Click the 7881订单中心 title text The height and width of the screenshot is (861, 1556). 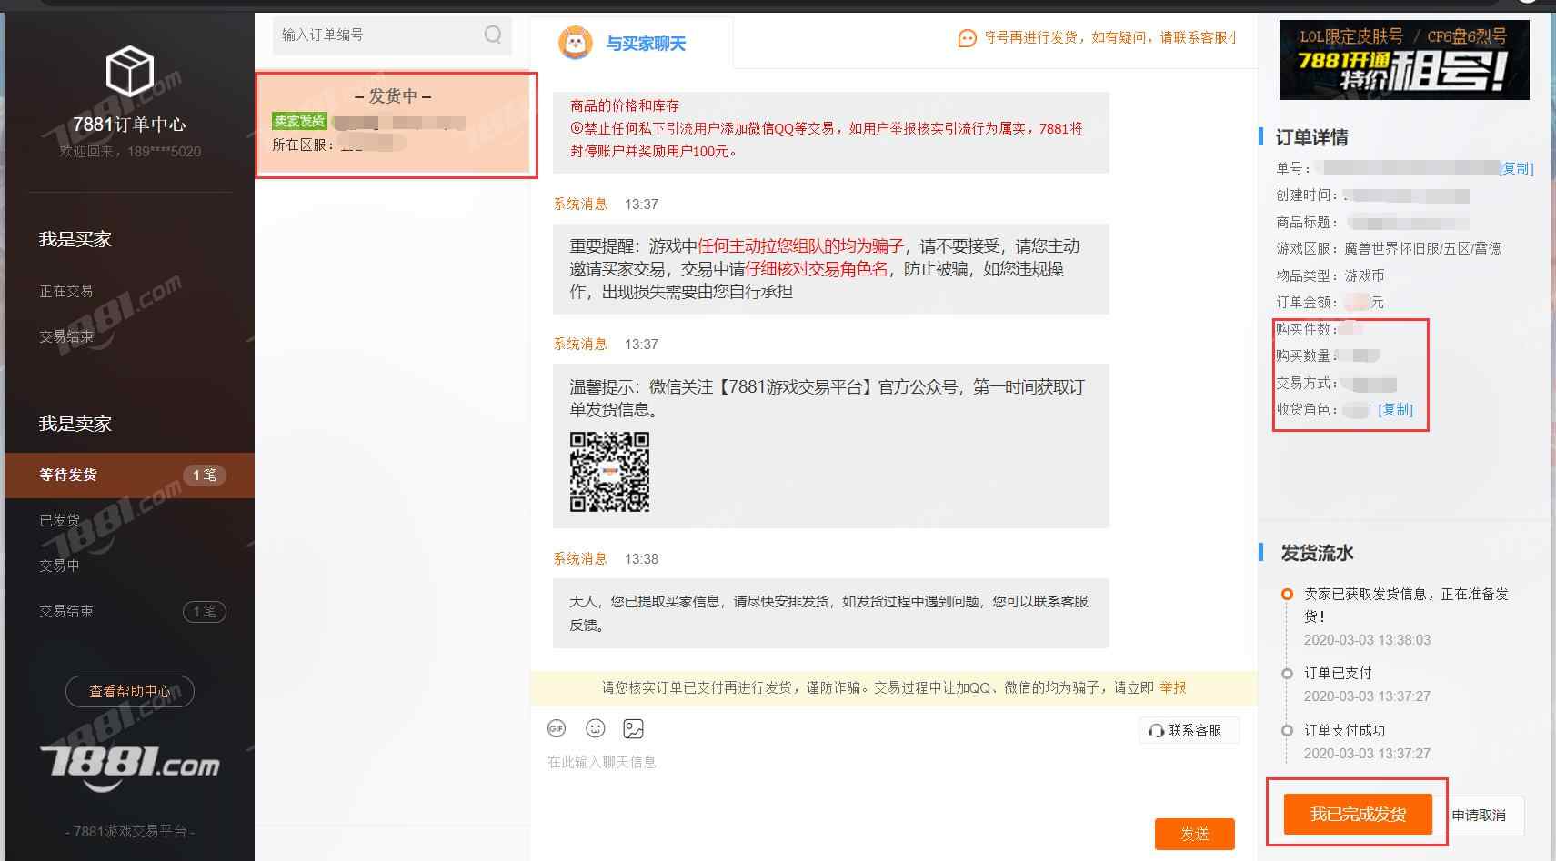click(x=129, y=125)
